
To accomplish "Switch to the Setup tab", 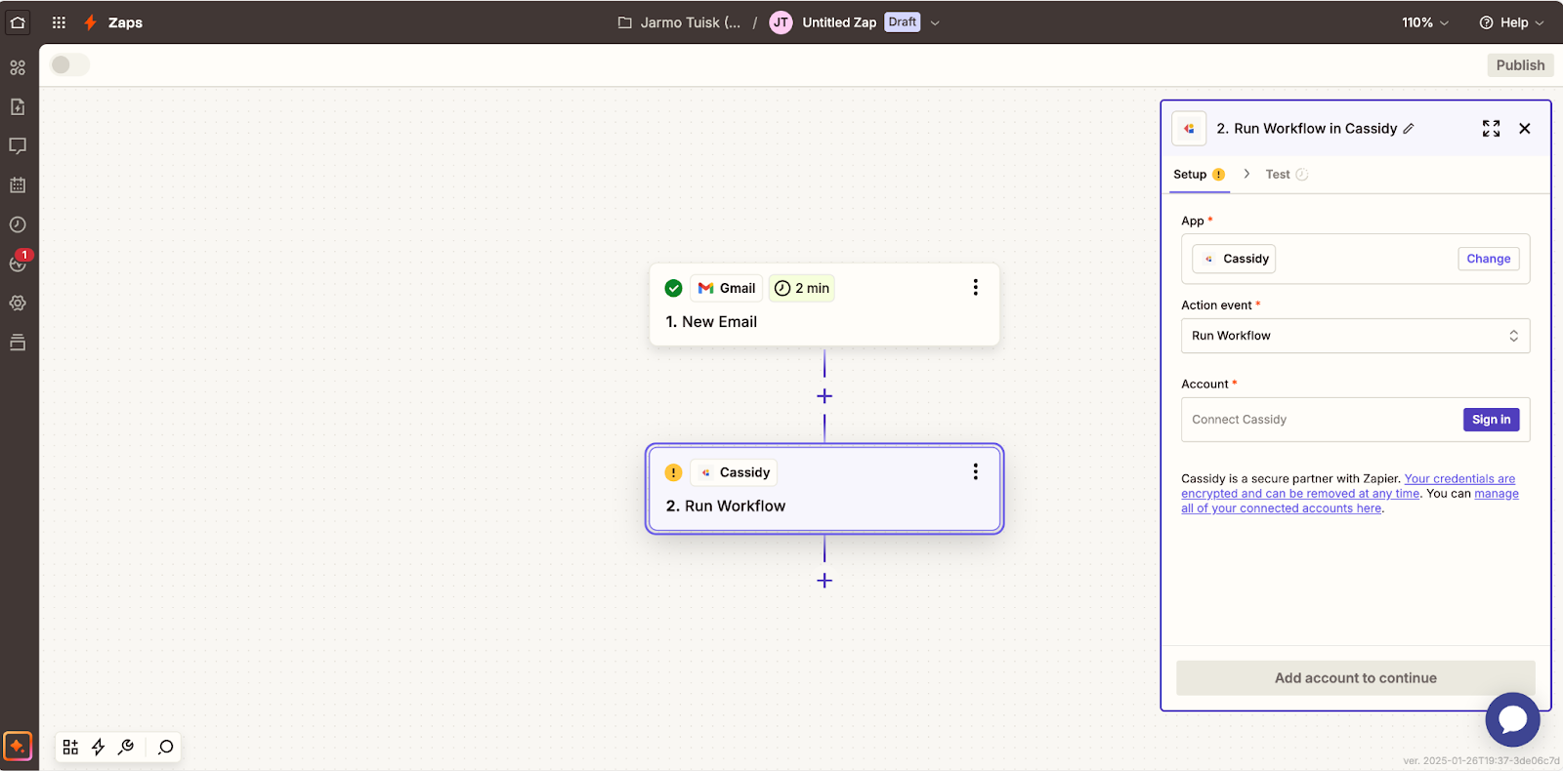I will point(1199,175).
